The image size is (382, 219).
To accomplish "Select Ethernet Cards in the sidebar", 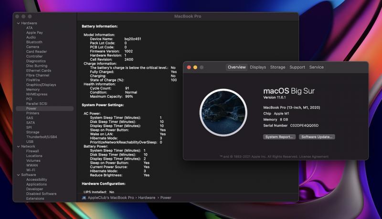I will pyautogui.click(x=39, y=70).
